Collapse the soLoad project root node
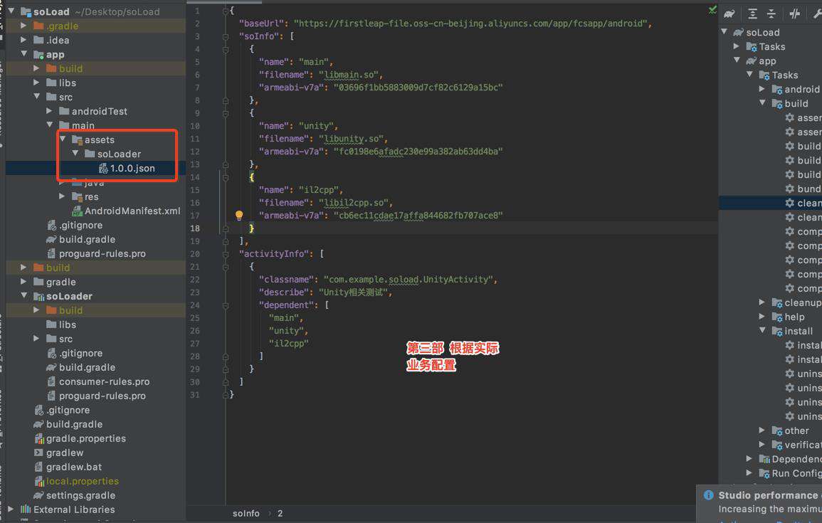This screenshot has width=822, height=523. (x=11, y=11)
